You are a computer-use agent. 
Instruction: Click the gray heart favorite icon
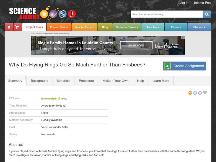pos(205,93)
